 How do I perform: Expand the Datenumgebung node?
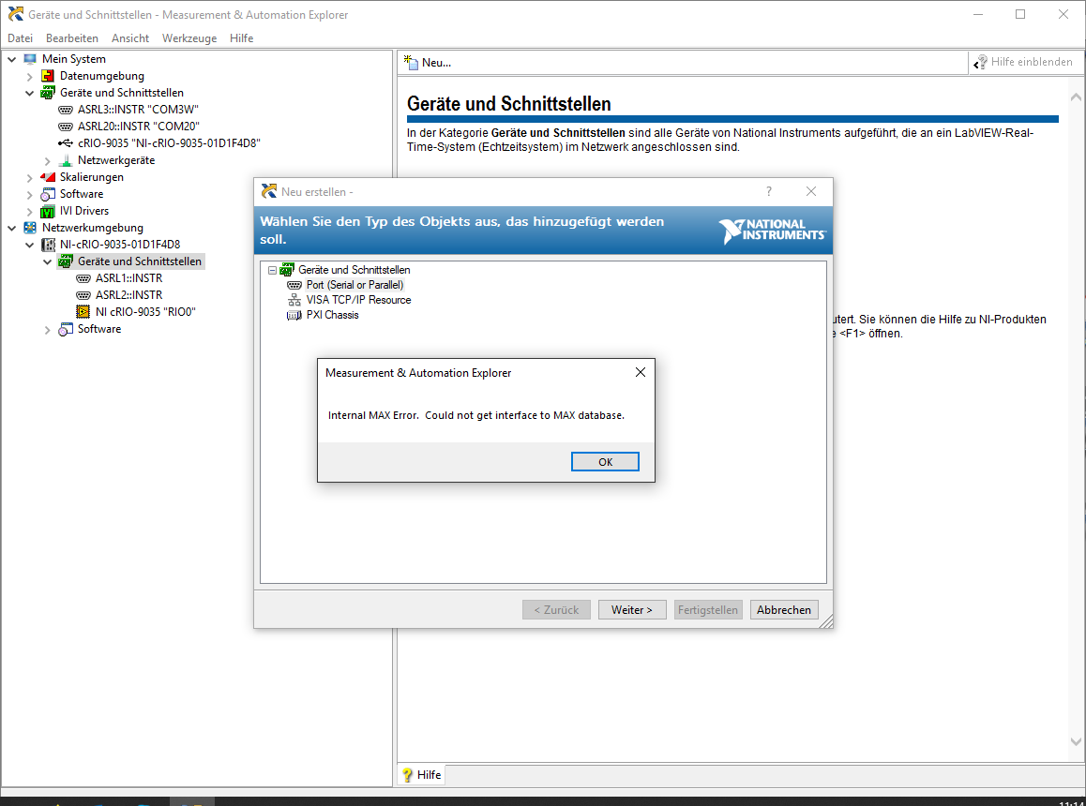pyautogui.click(x=30, y=76)
